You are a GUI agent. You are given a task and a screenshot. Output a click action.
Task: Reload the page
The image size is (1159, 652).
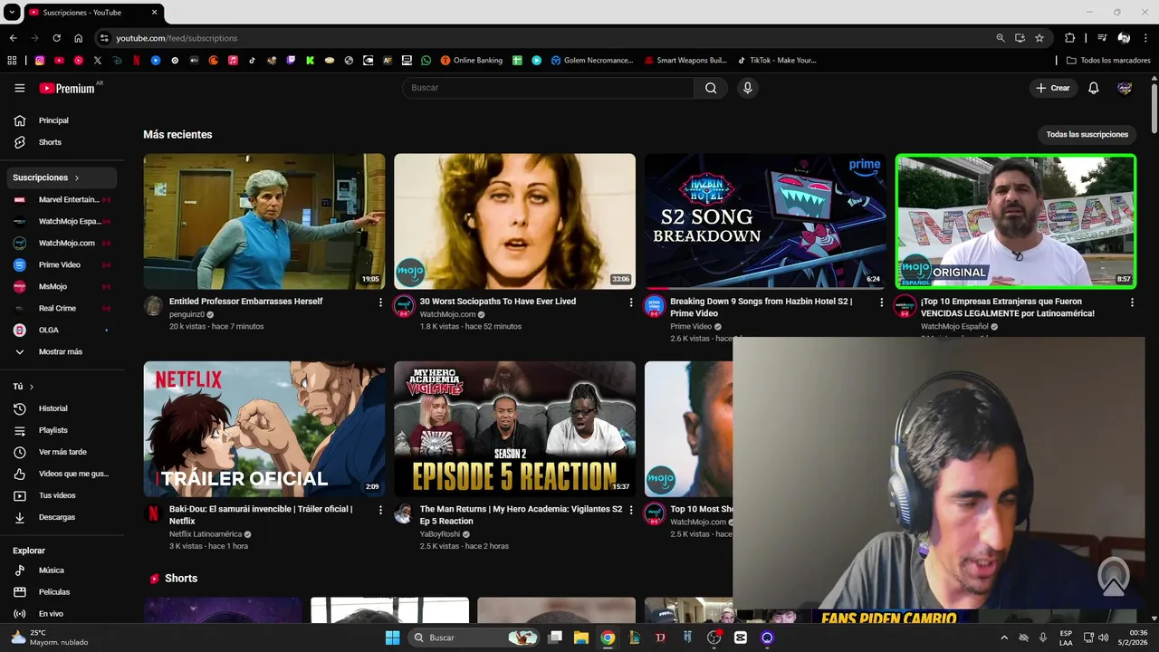[56, 38]
